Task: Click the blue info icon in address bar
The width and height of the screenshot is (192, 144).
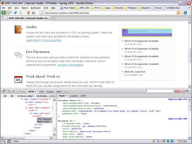Action: [185, 13]
